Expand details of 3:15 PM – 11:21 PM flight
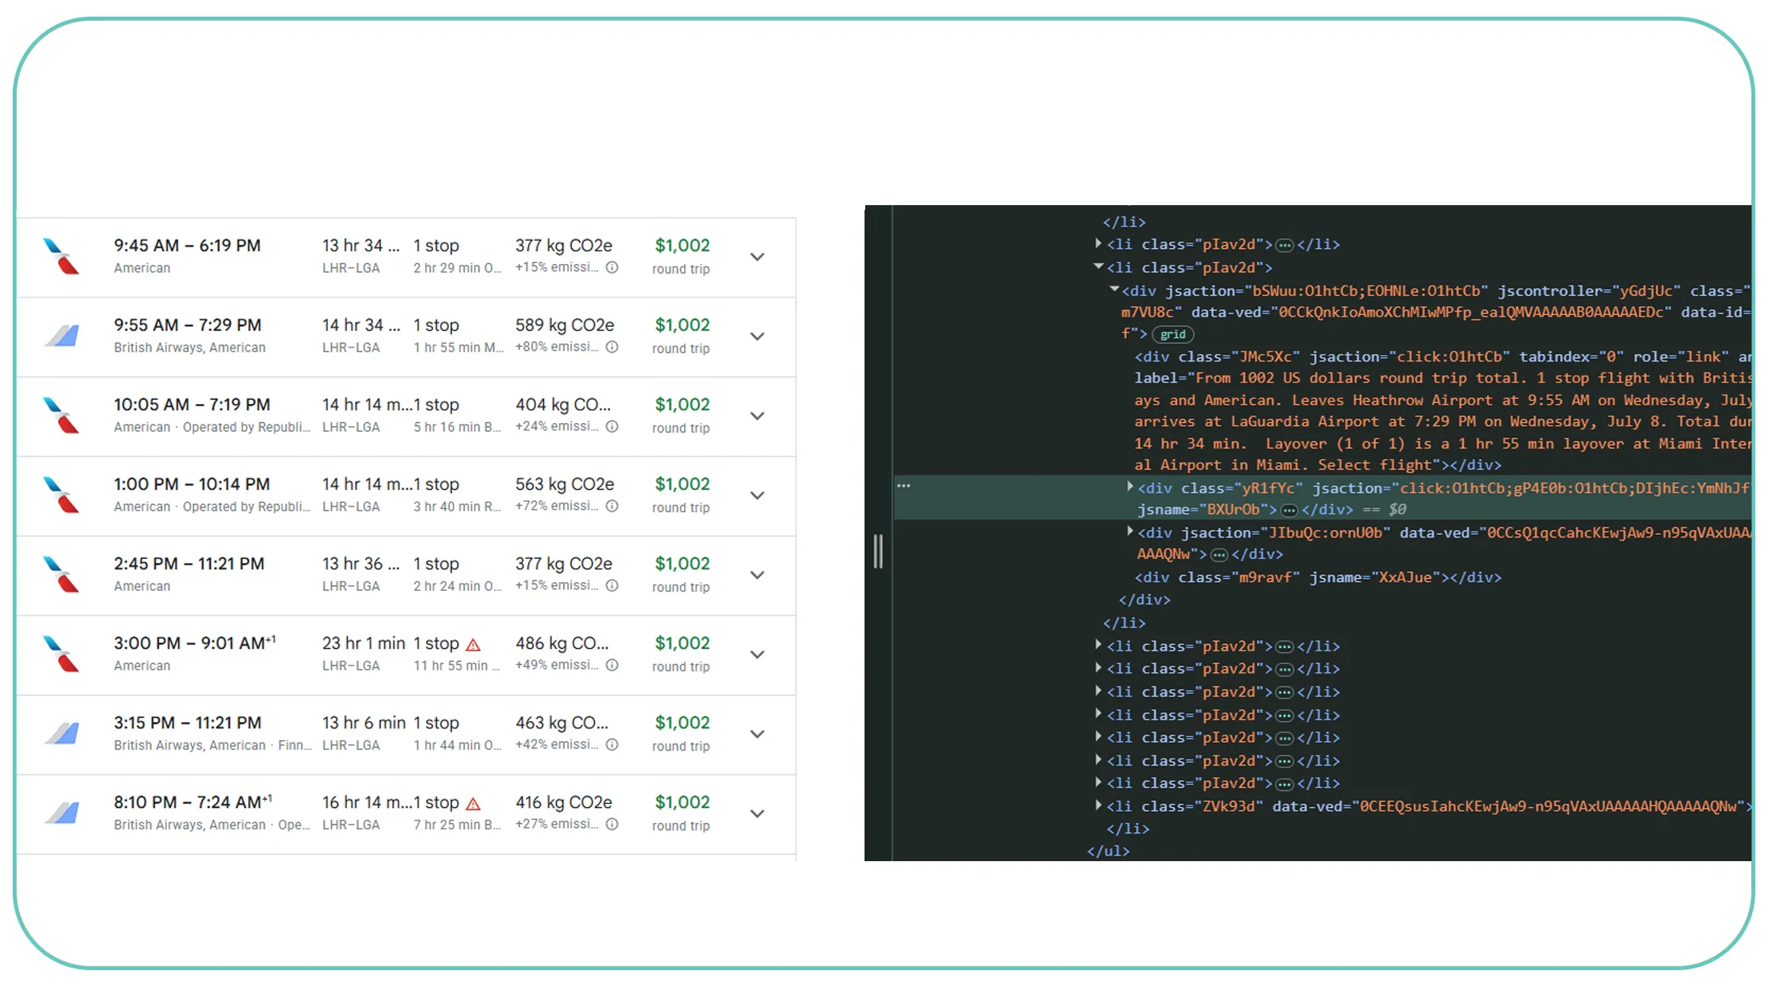The width and height of the screenshot is (1768, 986). coord(758,734)
